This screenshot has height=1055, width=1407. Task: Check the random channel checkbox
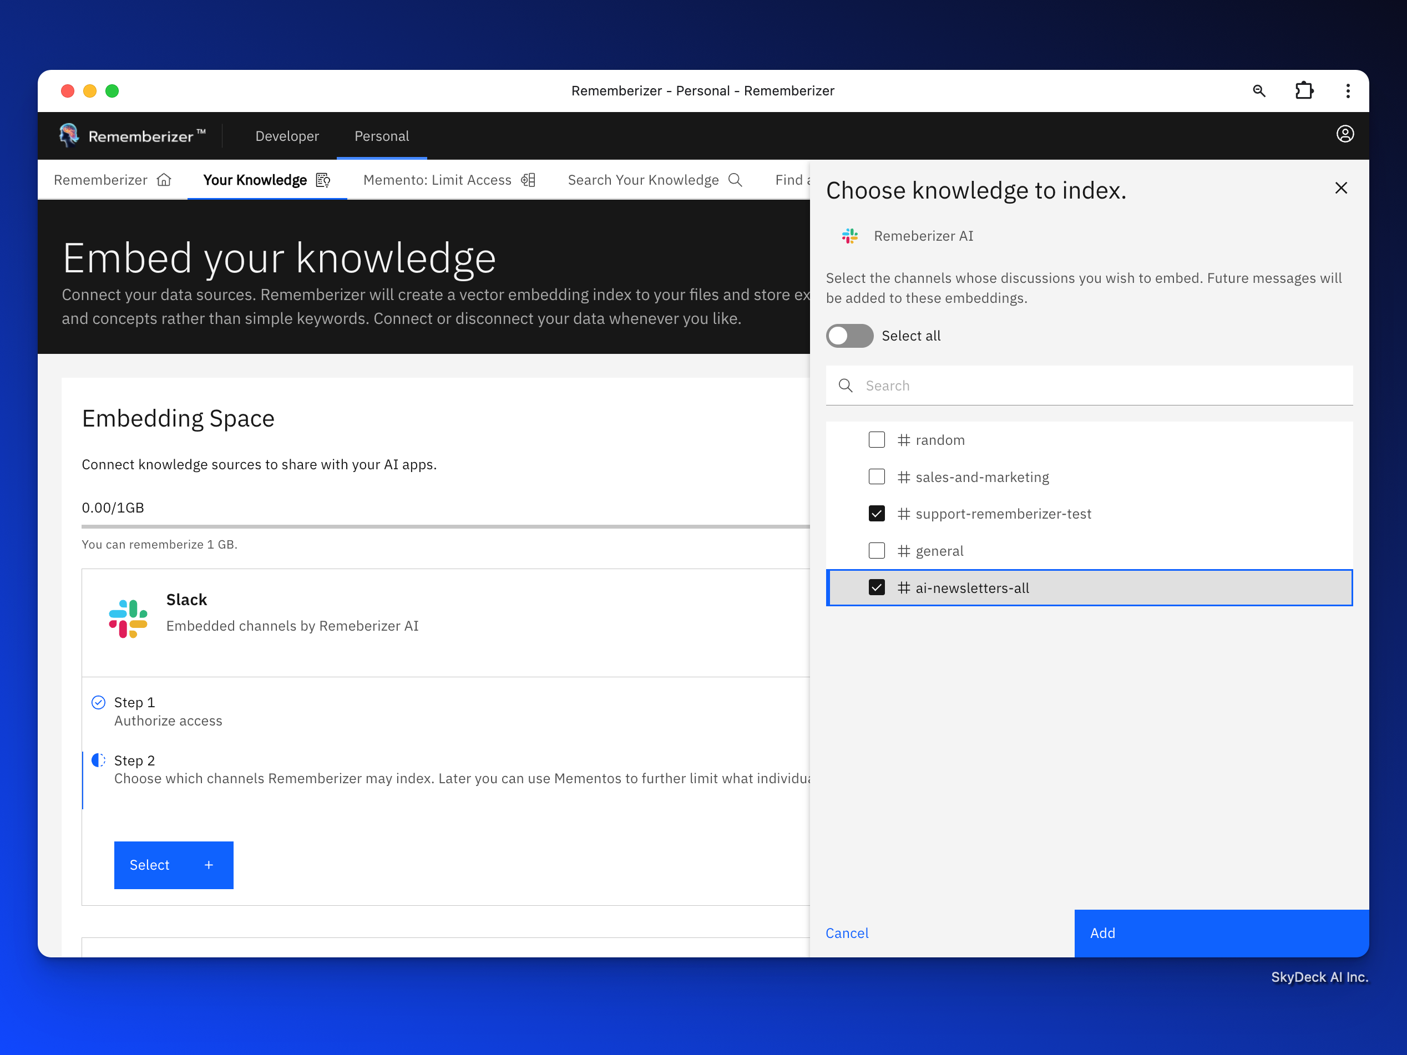coord(877,440)
